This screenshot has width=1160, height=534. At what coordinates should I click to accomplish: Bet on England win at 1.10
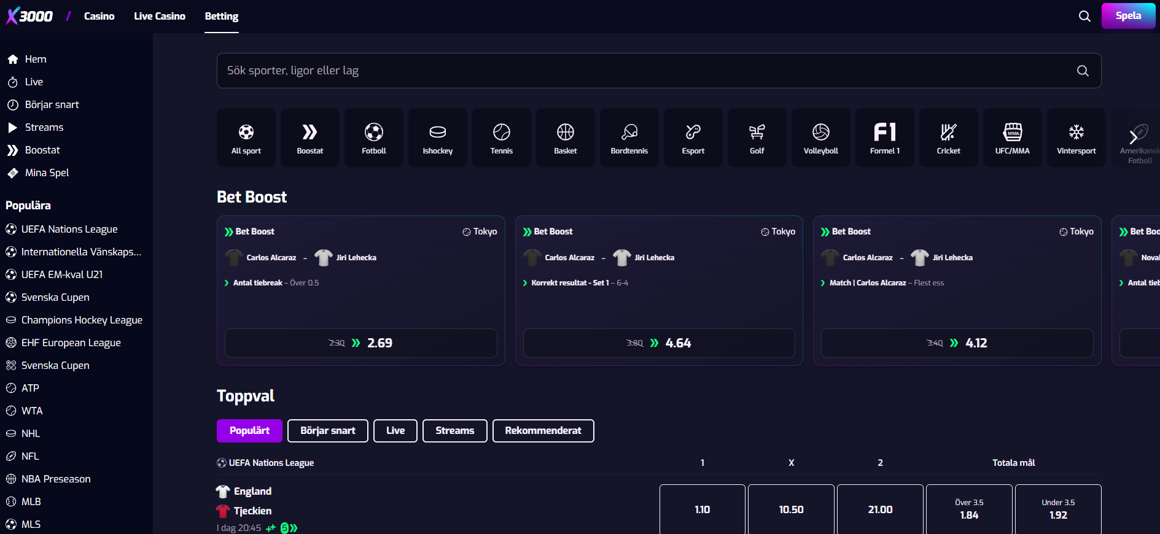(703, 509)
